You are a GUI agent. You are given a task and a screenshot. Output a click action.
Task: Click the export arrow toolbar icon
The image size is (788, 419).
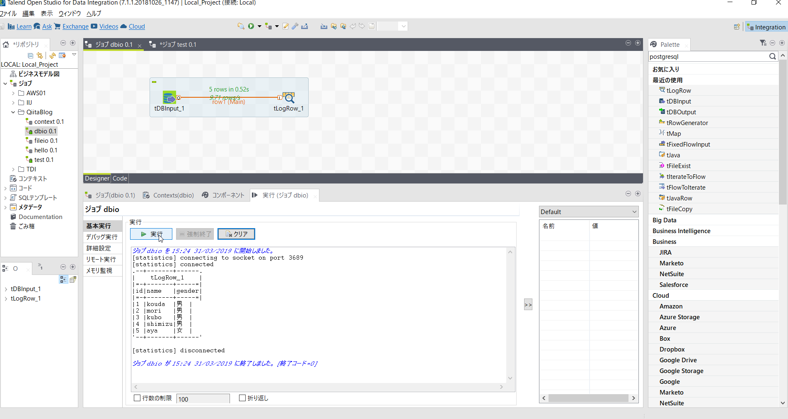pyautogui.click(x=305, y=26)
